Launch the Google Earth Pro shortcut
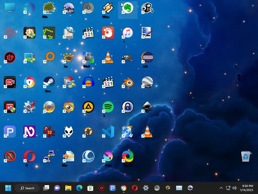258x194 pixels. (147, 82)
